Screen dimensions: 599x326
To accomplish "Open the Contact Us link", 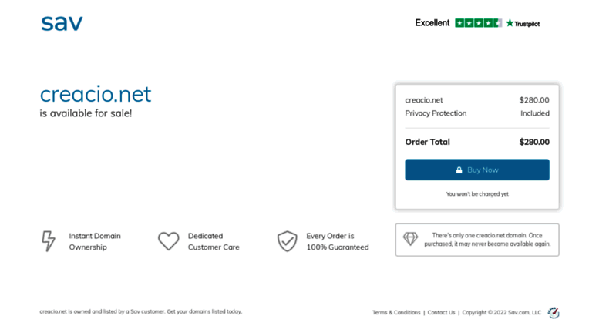I will (441, 313).
